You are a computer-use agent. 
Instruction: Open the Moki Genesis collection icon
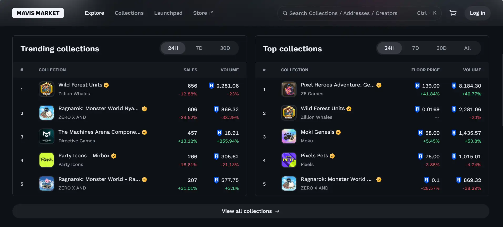[x=289, y=136]
